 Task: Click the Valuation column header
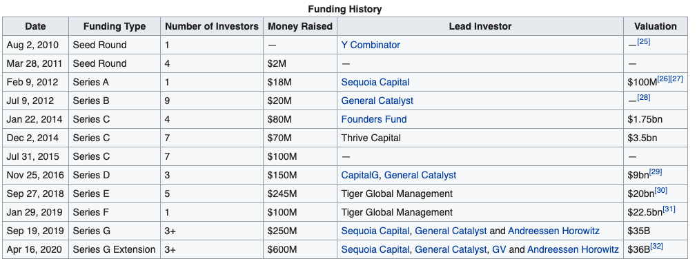[x=655, y=26]
